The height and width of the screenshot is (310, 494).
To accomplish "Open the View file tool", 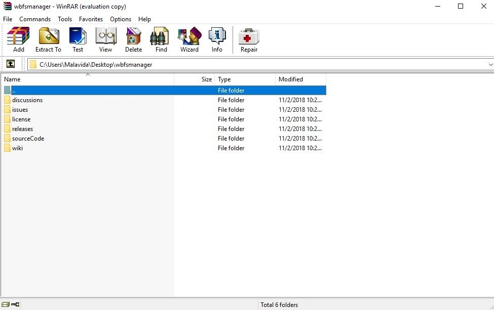I will click(106, 35).
